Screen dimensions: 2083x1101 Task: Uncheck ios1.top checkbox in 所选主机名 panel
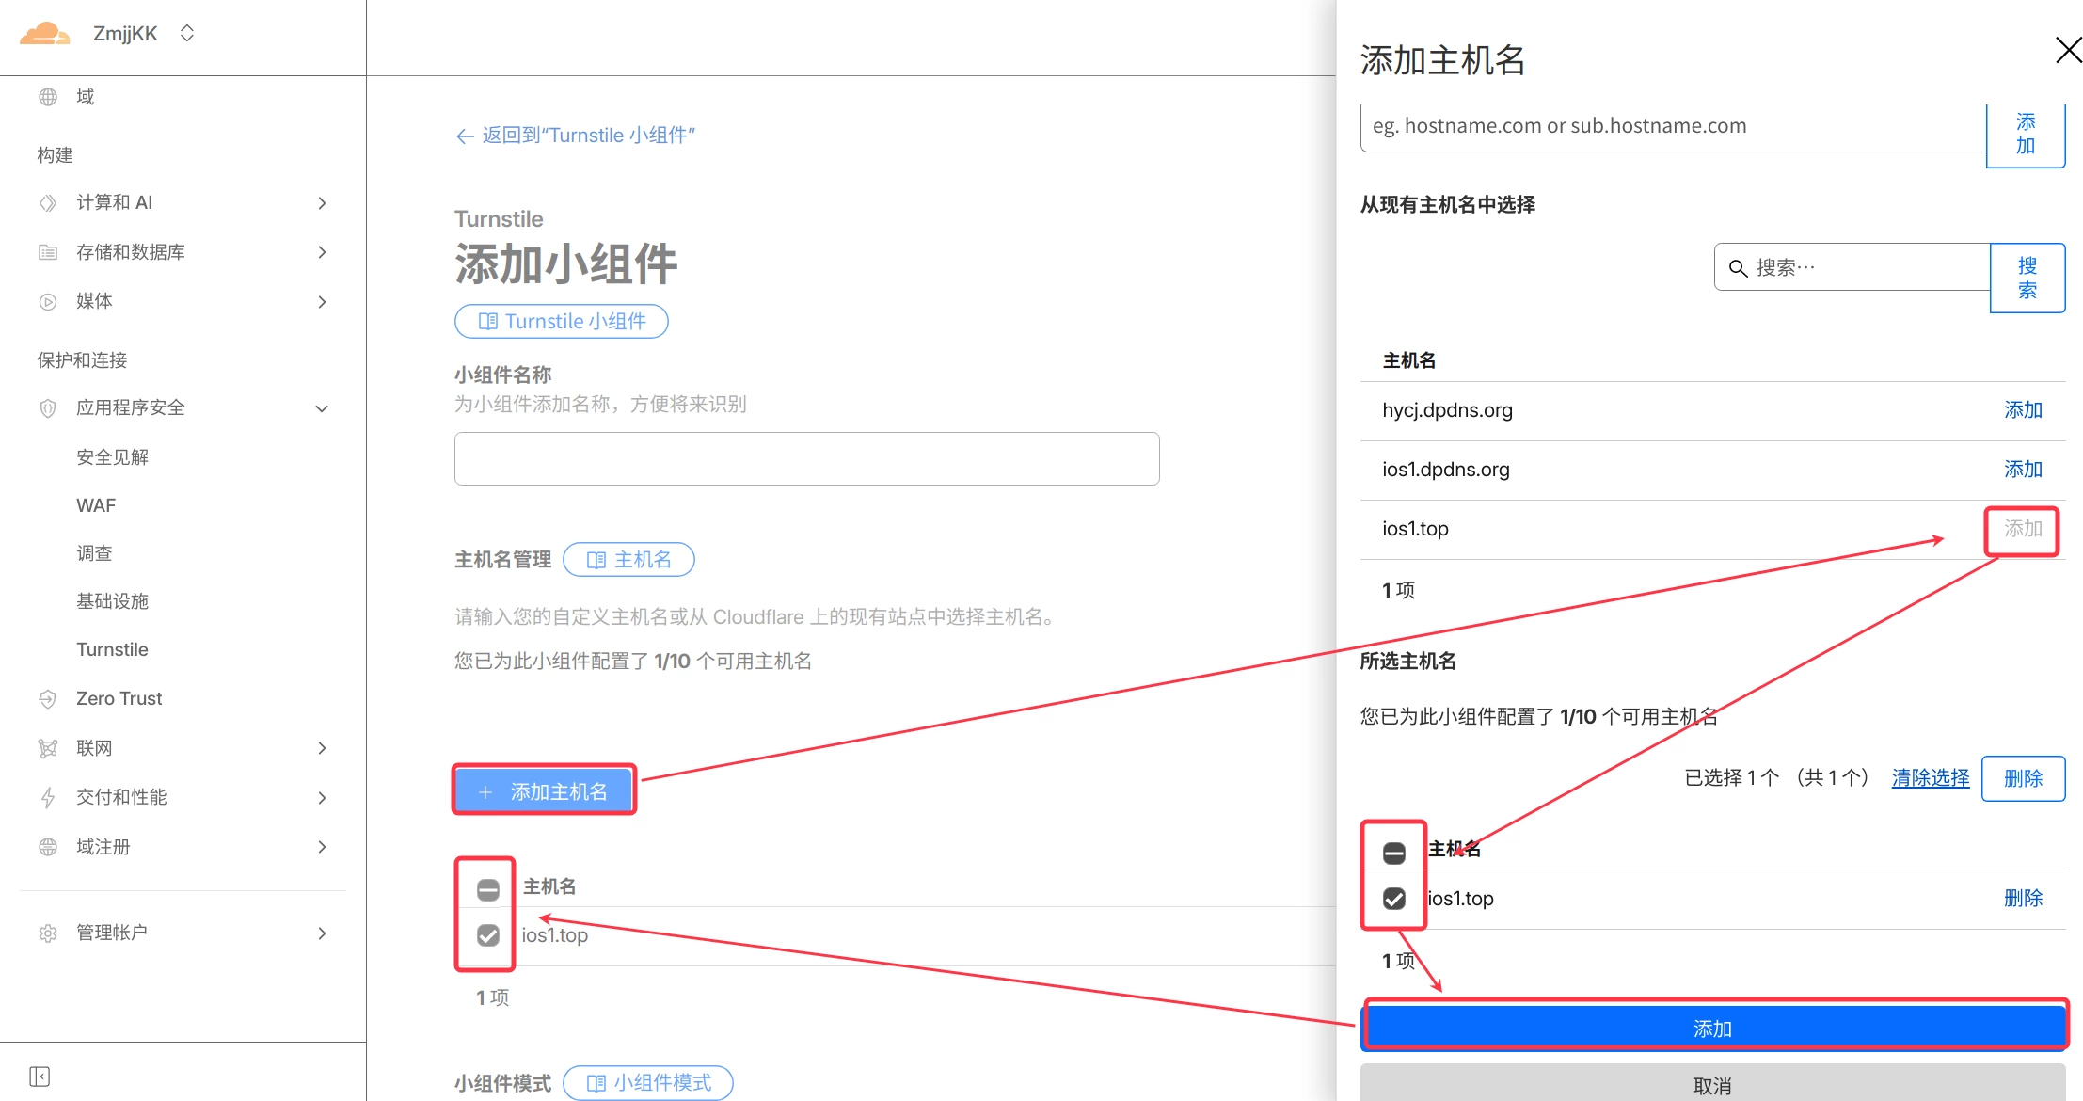[x=1393, y=898]
